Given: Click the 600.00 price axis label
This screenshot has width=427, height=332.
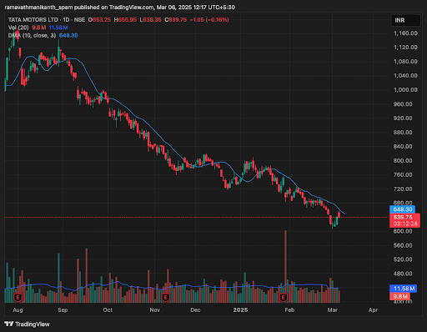Looking at the screenshot, I should 403,231.
